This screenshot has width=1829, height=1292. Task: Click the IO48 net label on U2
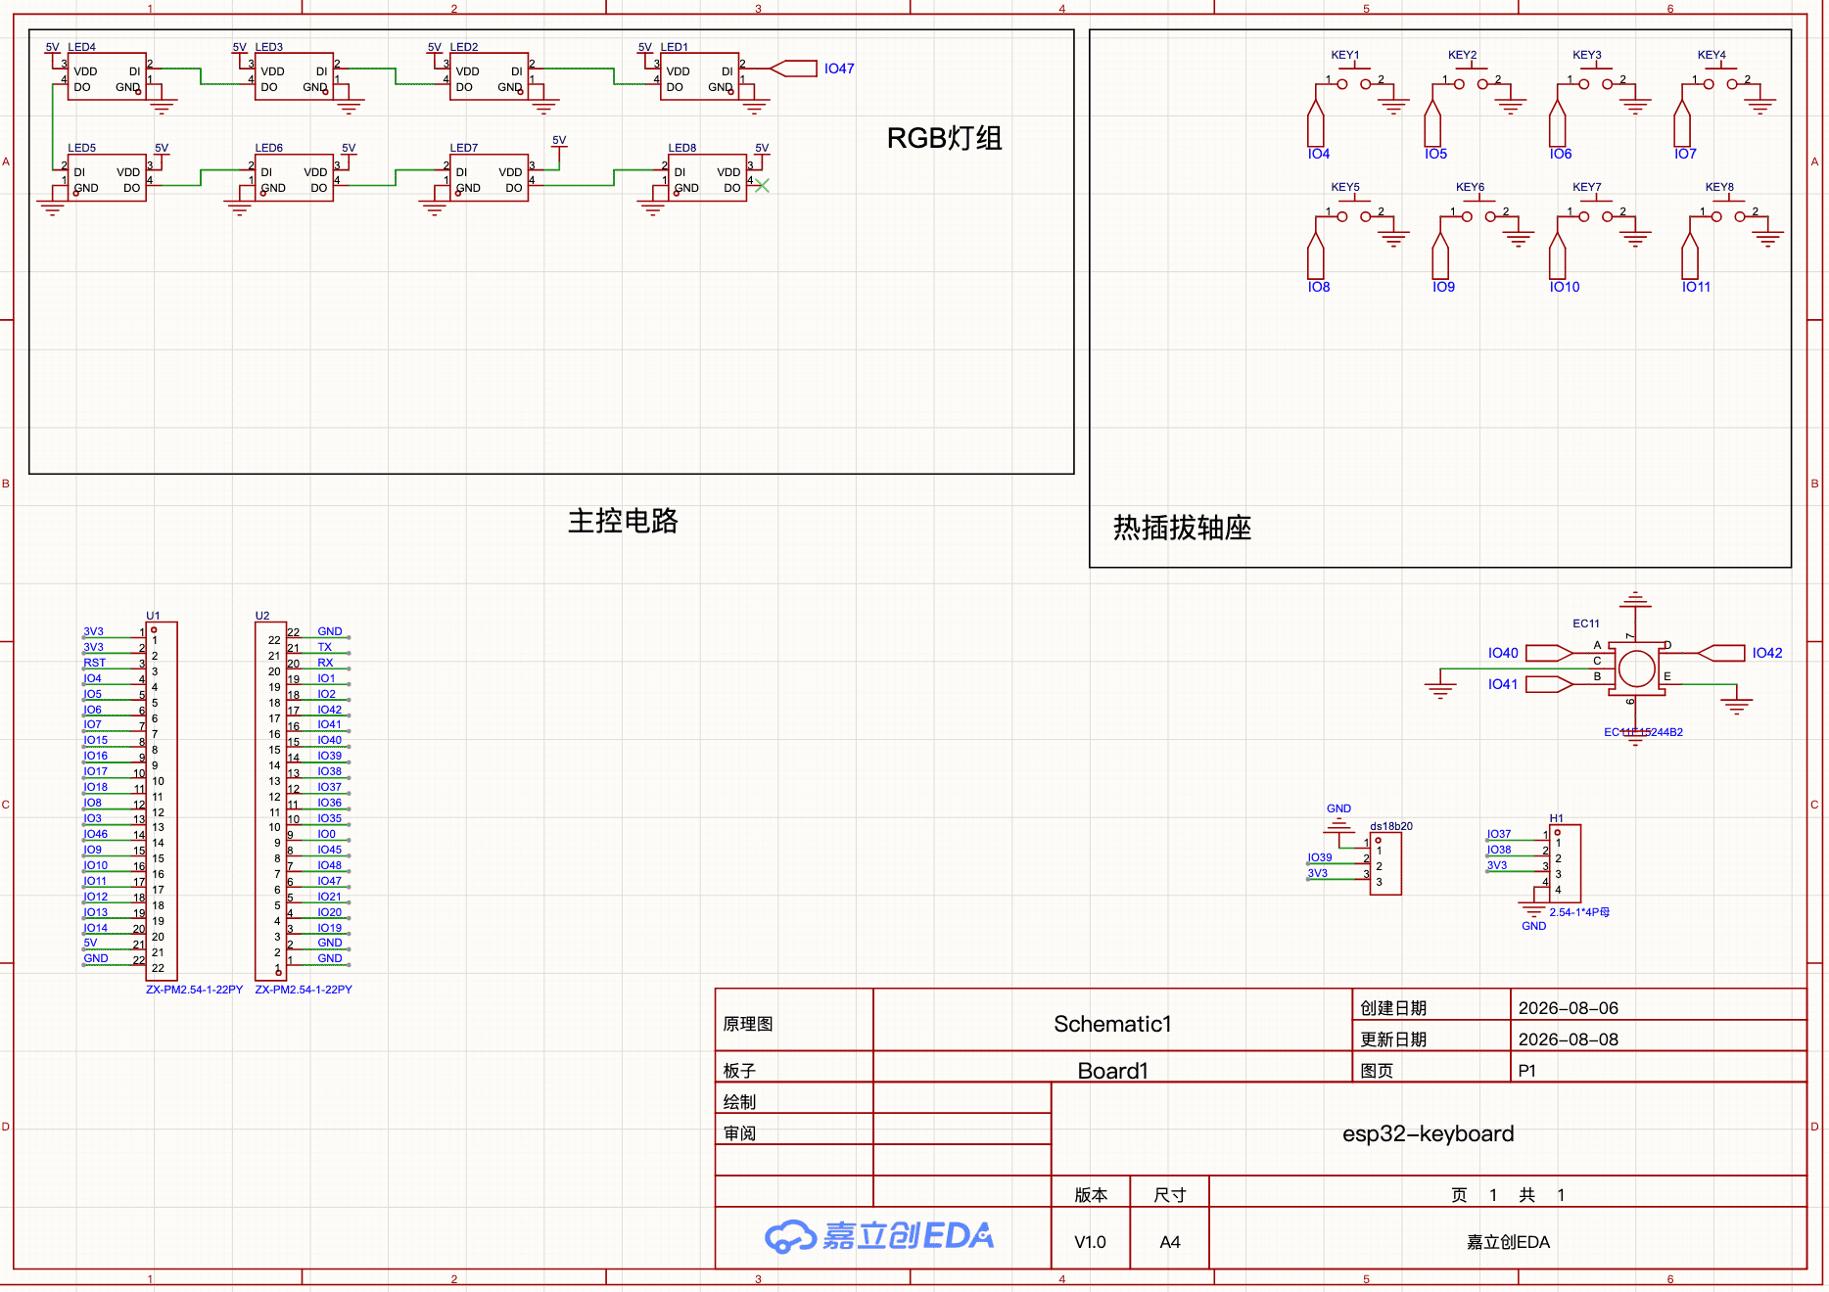330,865
